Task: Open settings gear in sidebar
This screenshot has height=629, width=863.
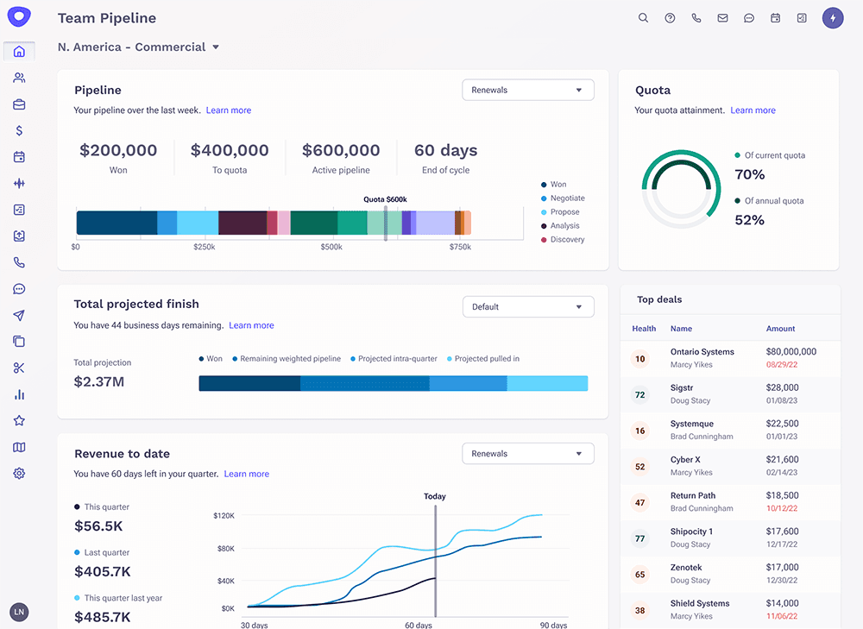Action: pyautogui.click(x=19, y=474)
